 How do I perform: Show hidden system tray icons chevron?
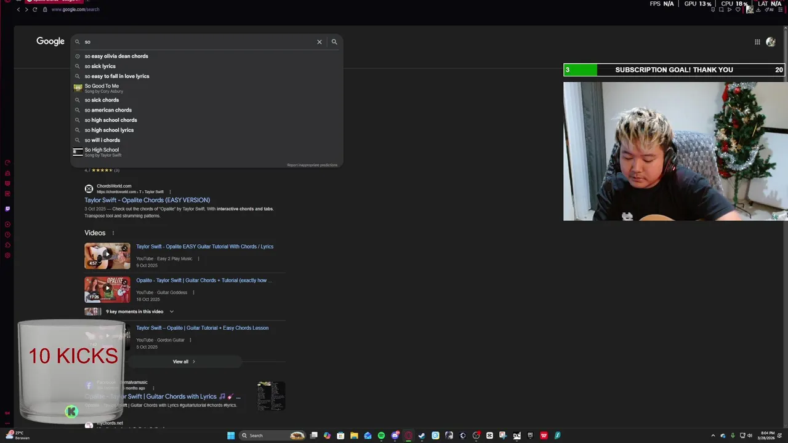[x=714, y=436]
